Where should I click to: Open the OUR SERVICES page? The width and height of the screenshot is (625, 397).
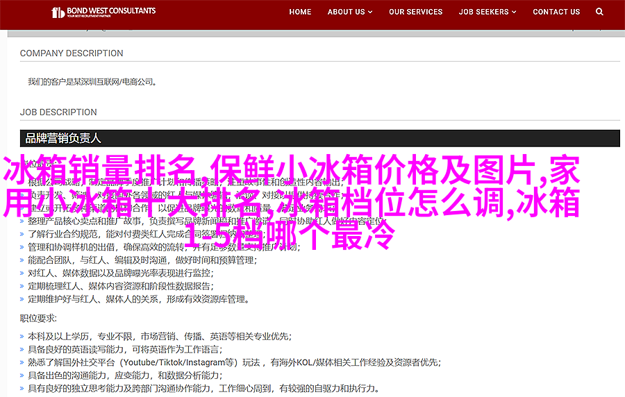point(416,12)
